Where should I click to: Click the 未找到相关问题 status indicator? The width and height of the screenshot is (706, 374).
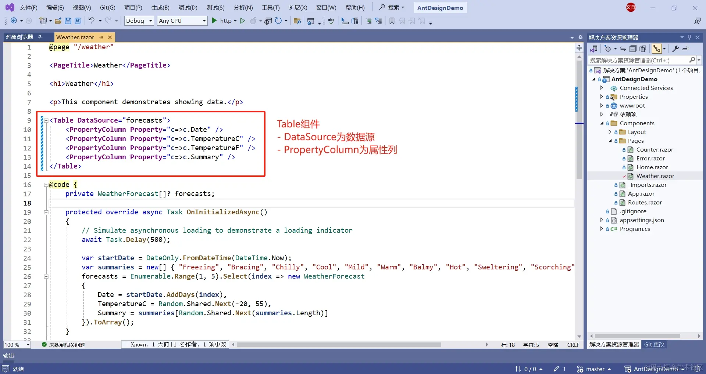click(x=64, y=345)
